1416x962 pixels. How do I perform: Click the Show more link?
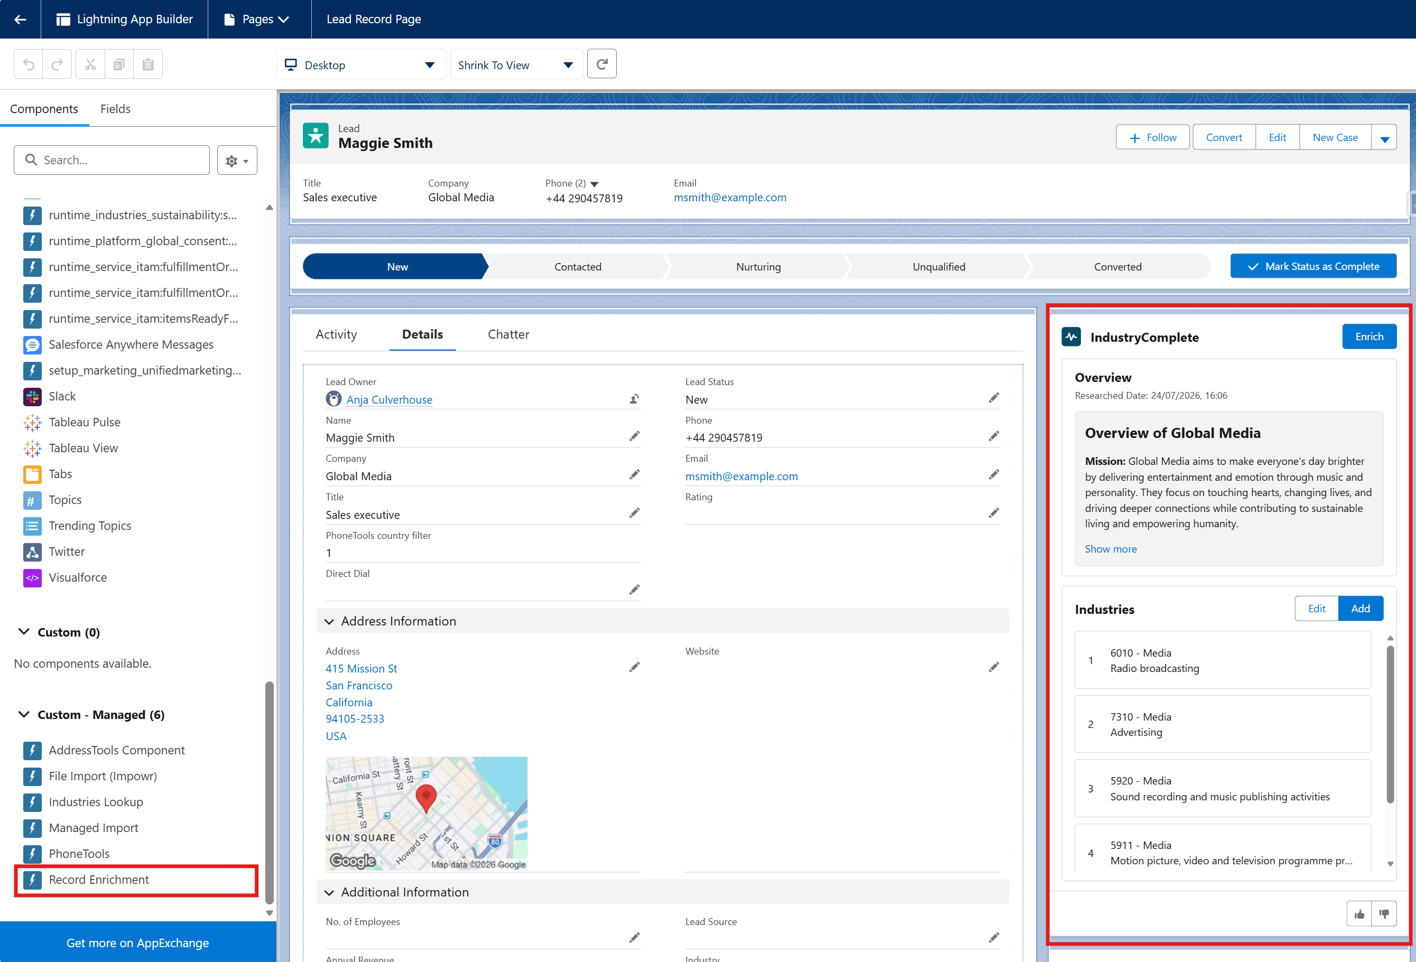[1110, 549]
